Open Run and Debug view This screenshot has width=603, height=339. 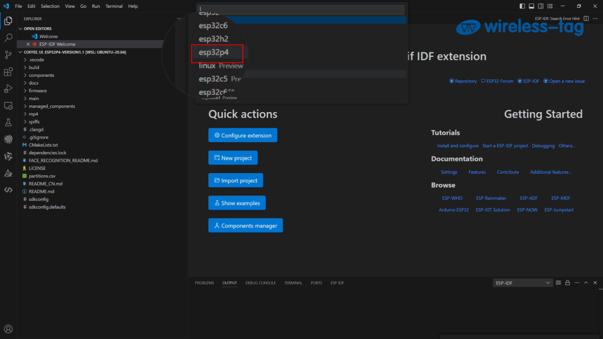tap(8, 89)
